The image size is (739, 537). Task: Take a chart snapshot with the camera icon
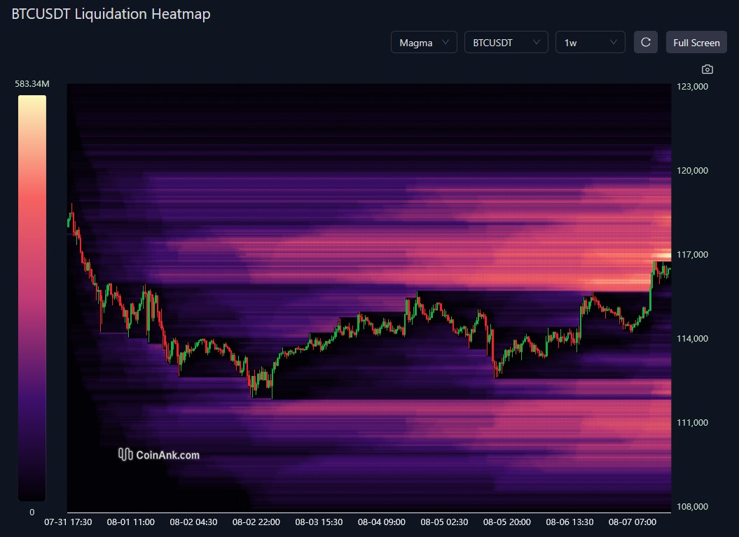coord(707,69)
